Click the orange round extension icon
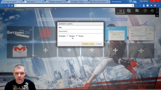 pyautogui.click(x=155, y=5)
